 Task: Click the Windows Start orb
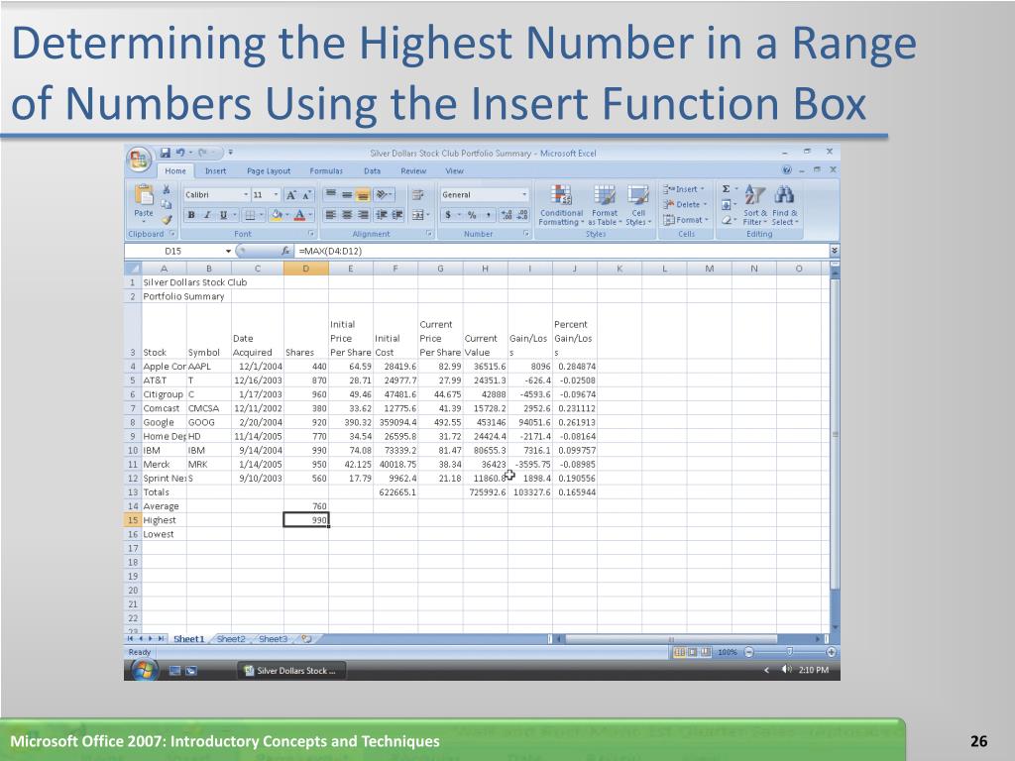point(145,671)
